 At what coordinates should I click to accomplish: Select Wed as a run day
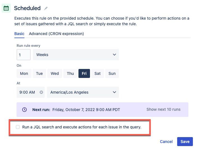(55, 73)
